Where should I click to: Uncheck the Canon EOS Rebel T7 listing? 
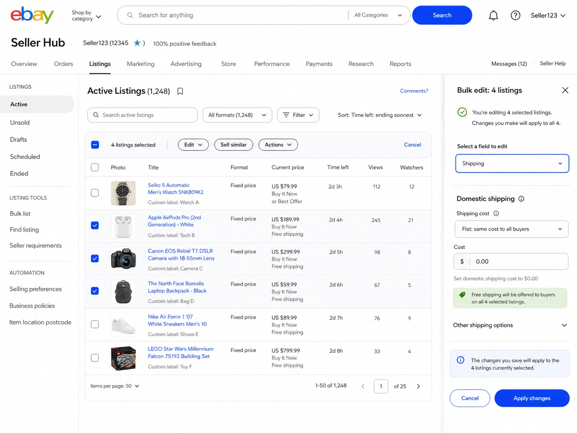pyautogui.click(x=95, y=259)
